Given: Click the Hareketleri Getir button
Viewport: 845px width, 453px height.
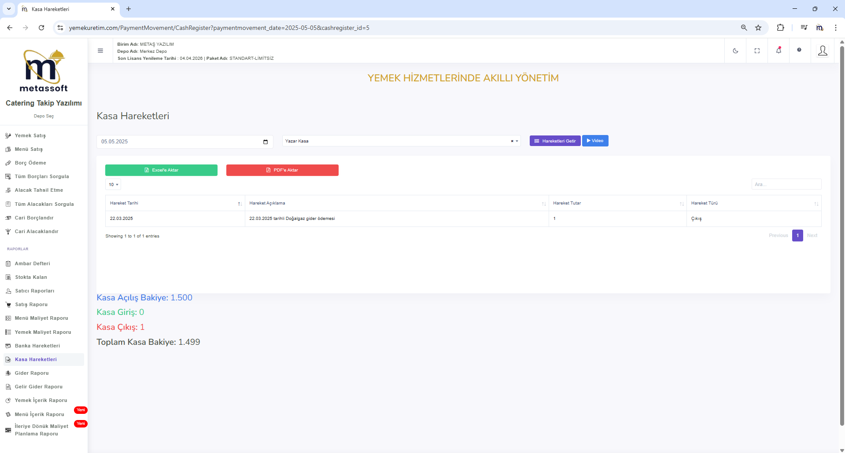Looking at the screenshot, I should 555,141.
